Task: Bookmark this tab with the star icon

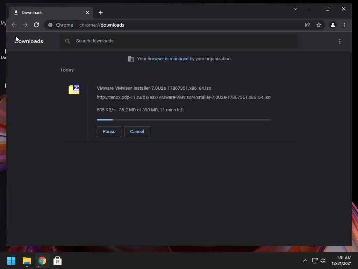Action: coord(319,25)
